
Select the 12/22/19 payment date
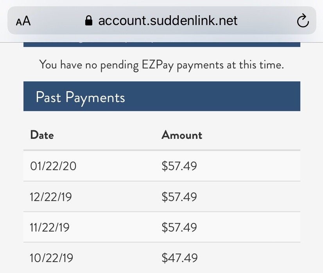[x=51, y=197]
